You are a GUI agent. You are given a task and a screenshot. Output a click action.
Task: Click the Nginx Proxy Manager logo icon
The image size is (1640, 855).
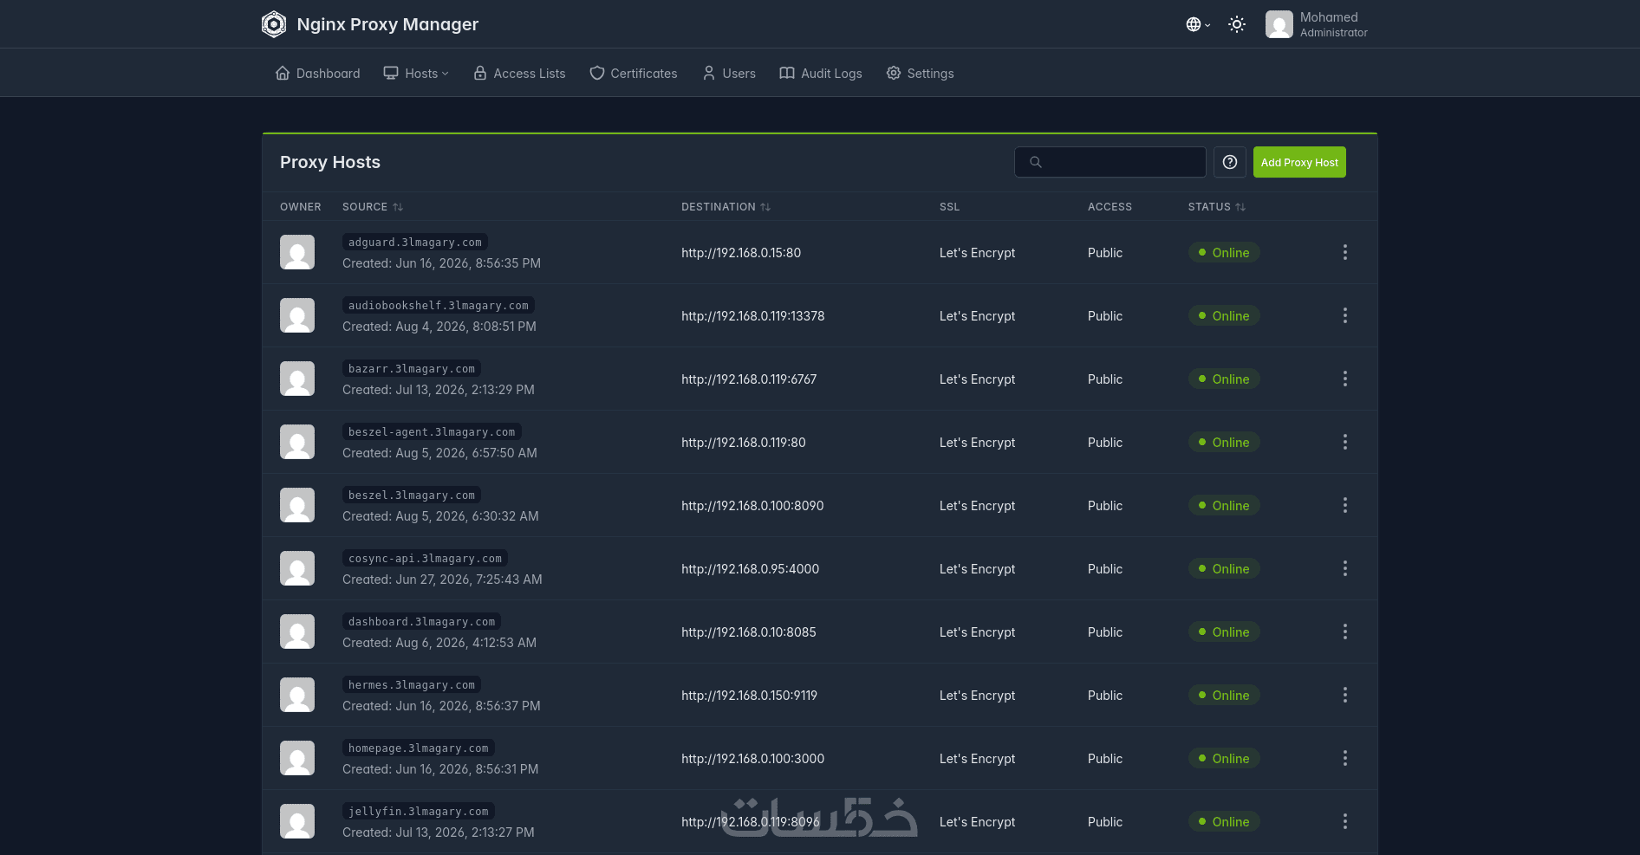(x=274, y=24)
